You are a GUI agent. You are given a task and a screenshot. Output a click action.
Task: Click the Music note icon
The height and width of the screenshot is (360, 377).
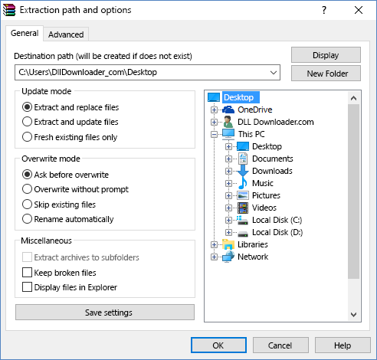[243, 183]
